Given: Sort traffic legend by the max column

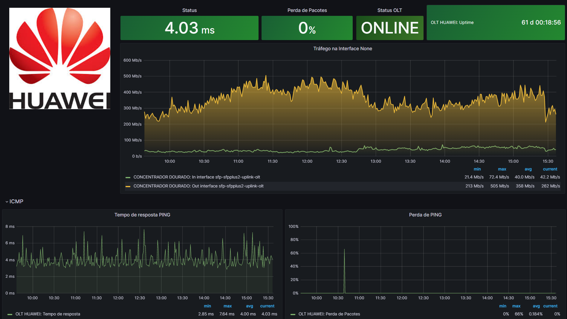Looking at the screenshot, I should [502, 169].
